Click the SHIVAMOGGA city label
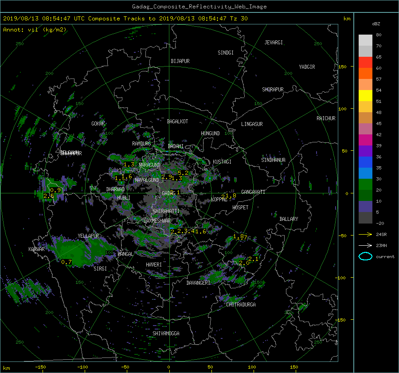Image resolution: width=399 pixels, height=373 pixels. (166, 334)
